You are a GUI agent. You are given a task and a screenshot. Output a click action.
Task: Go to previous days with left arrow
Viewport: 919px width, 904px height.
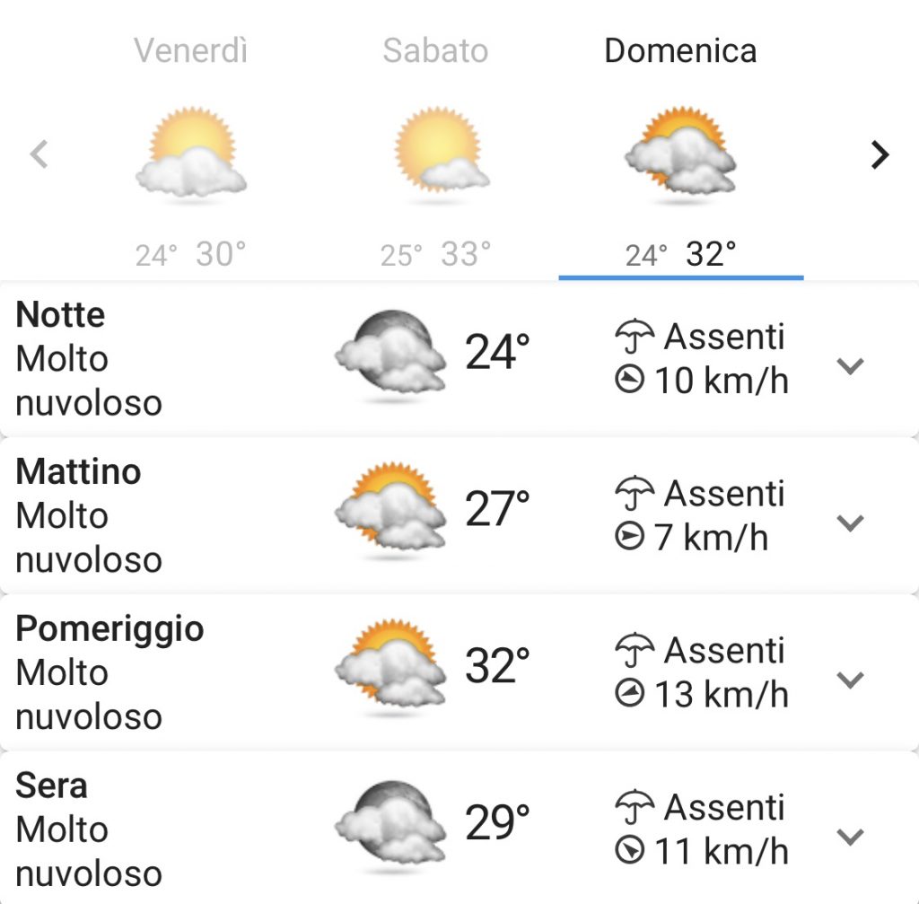click(39, 154)
